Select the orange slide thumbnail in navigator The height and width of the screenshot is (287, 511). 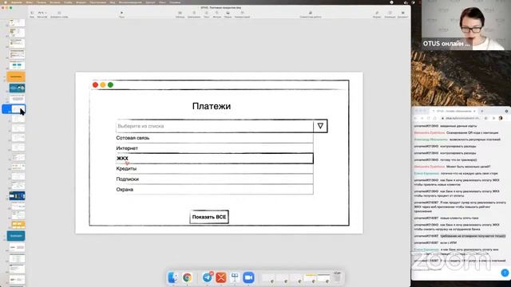(x=16, y=77)
